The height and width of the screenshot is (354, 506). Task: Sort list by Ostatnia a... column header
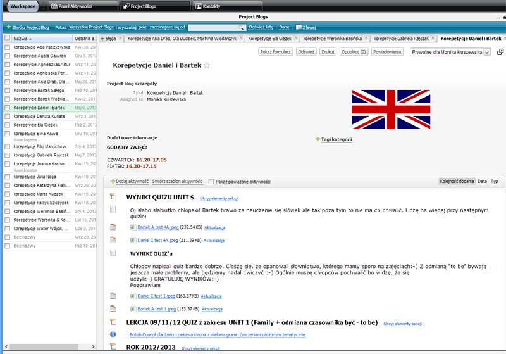click(x=85, y=39)
